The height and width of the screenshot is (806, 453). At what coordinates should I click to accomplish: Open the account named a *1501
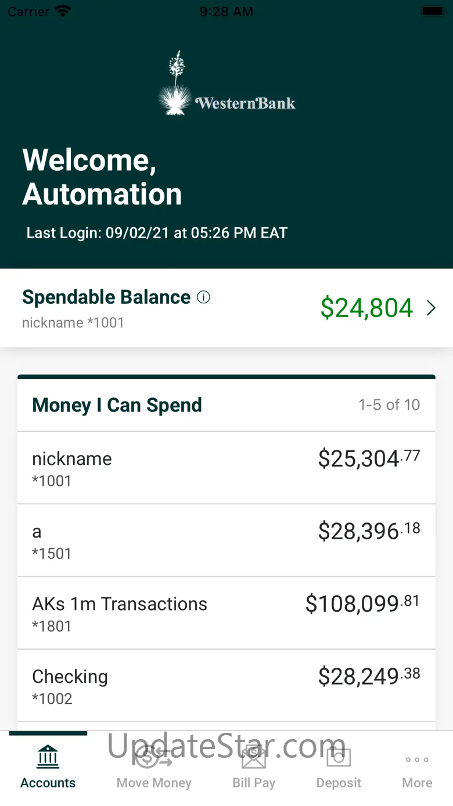click(227, 540)
